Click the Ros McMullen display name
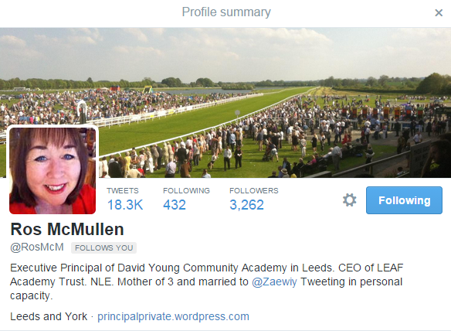This screenshot has width=451, height=331. [x=67, y=230]
